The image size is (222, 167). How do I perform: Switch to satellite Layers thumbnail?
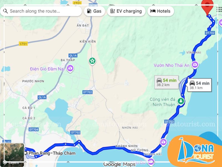click(12, 154)
